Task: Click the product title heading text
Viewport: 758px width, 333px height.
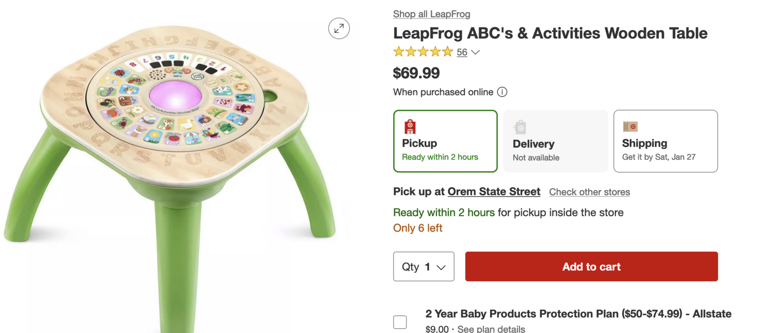Action: coord(550,33)
